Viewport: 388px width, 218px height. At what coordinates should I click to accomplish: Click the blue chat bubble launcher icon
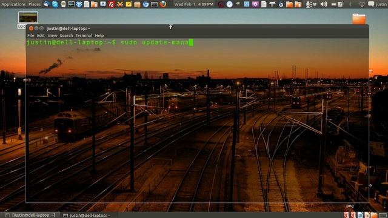click(x=103, y=4)
